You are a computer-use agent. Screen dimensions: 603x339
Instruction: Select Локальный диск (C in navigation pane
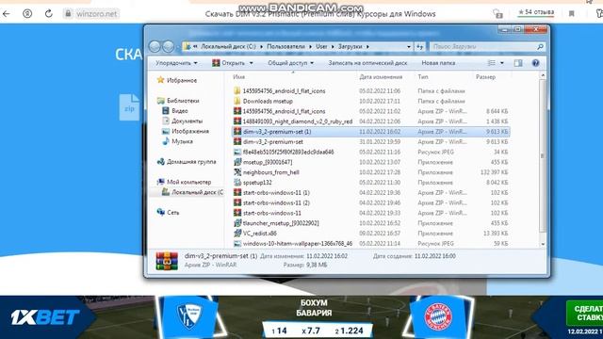[x=197, y=192]
